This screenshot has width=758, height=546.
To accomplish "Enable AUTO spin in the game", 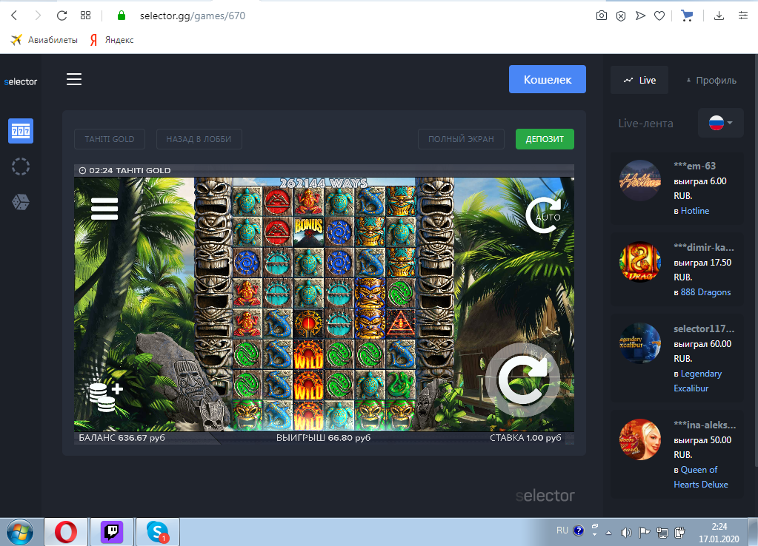I will pyautogui.click(x=544, y=215).
